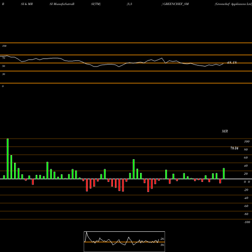The height and width of the screenshot is (252, 252).
Task: Click the 30 level label on RSI axis
Action: point(4,74)
